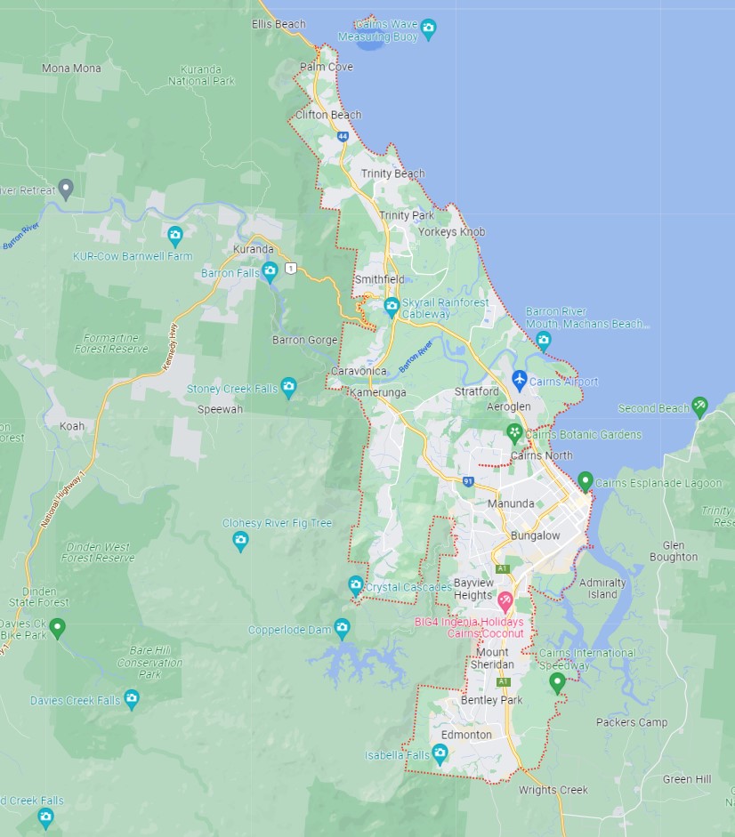The image size is (735, 837).
Task: Open the Second Beach green marker
Action: tap(699, 406)
